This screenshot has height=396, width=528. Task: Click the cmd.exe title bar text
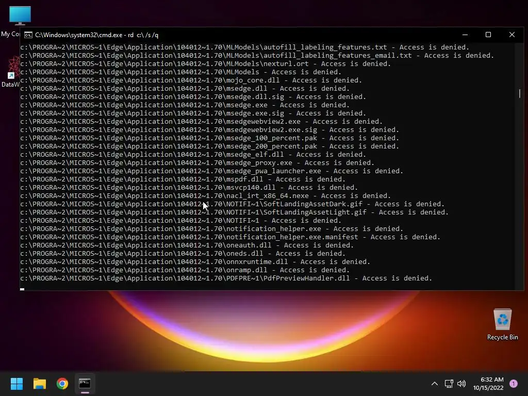[x=96, y=35]
